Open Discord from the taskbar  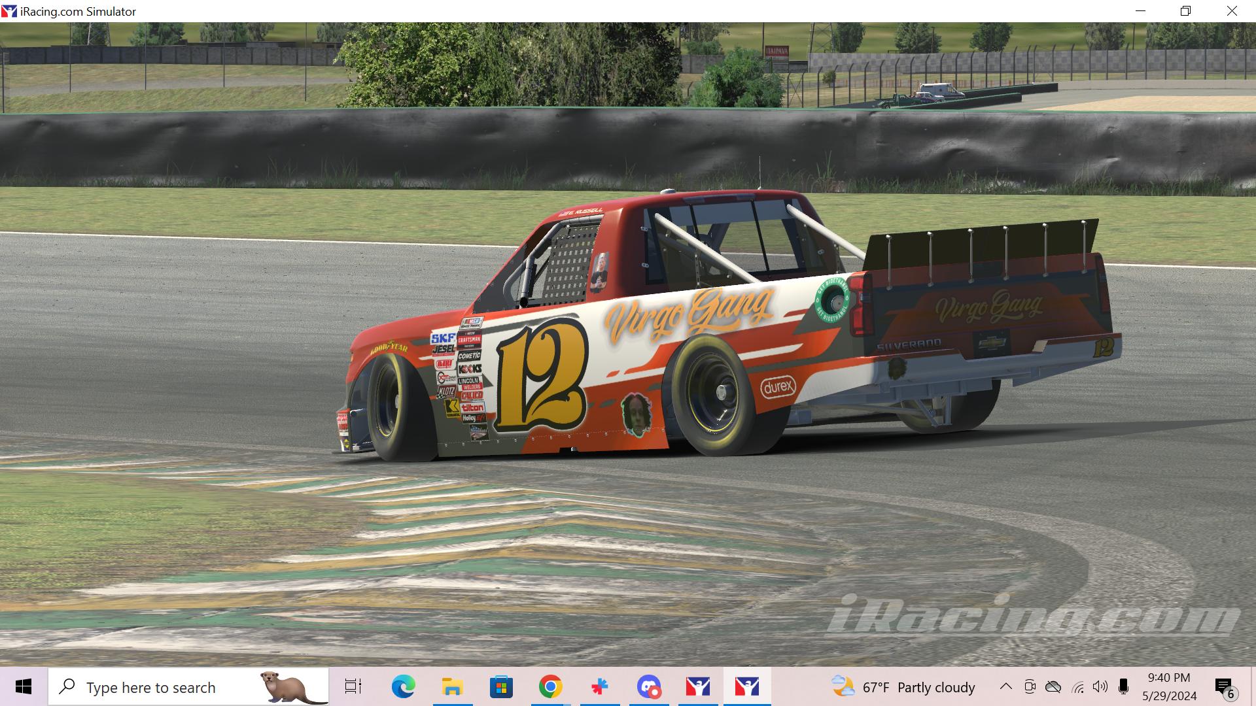[648, 687]
